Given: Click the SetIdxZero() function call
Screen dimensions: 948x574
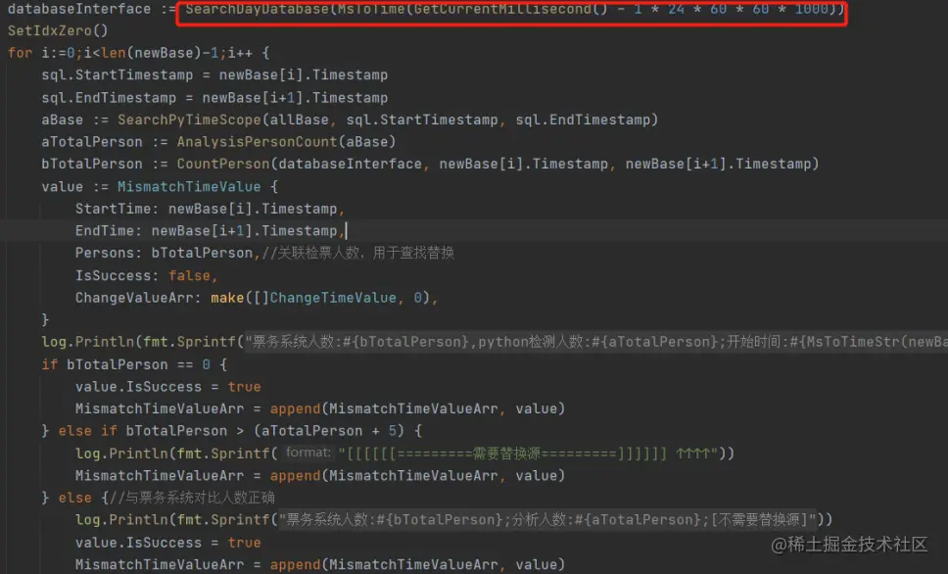Looking at the screenshot, I should [x=58, y=30].
